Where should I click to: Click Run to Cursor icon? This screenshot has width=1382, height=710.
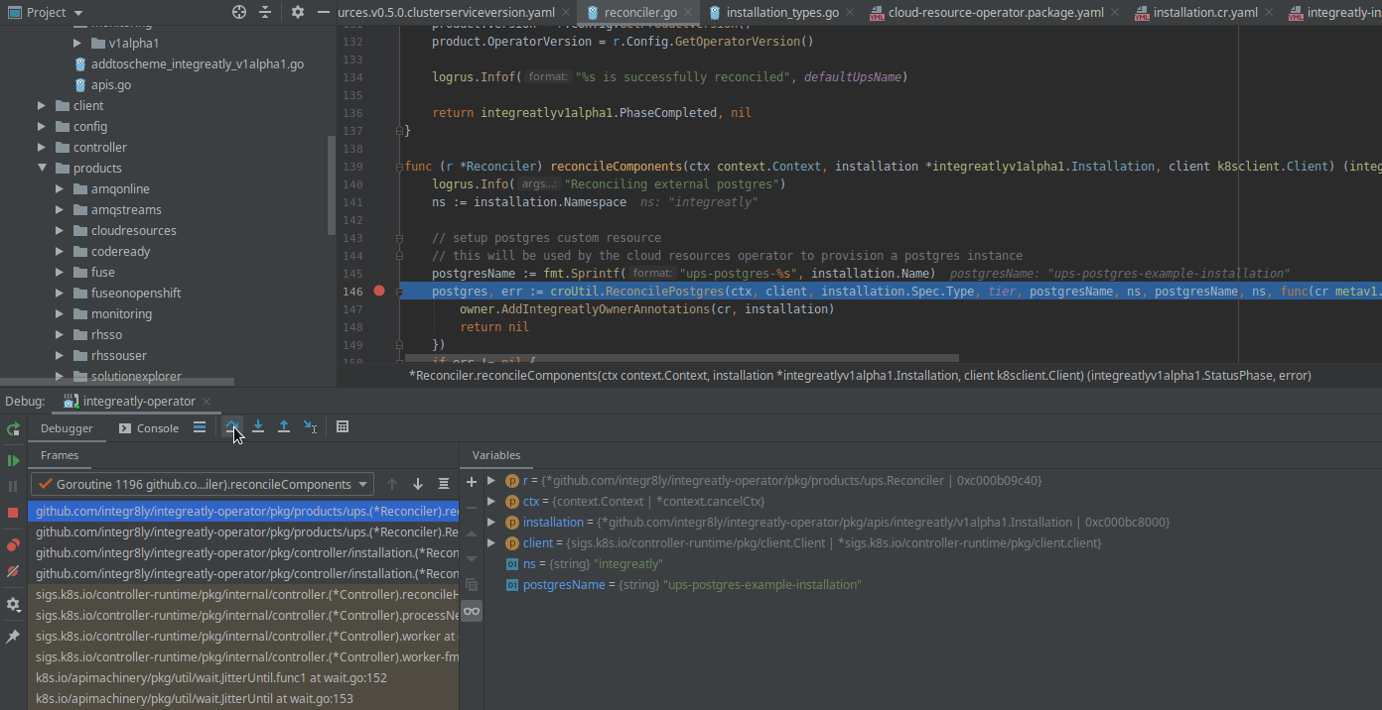(310, 427)
